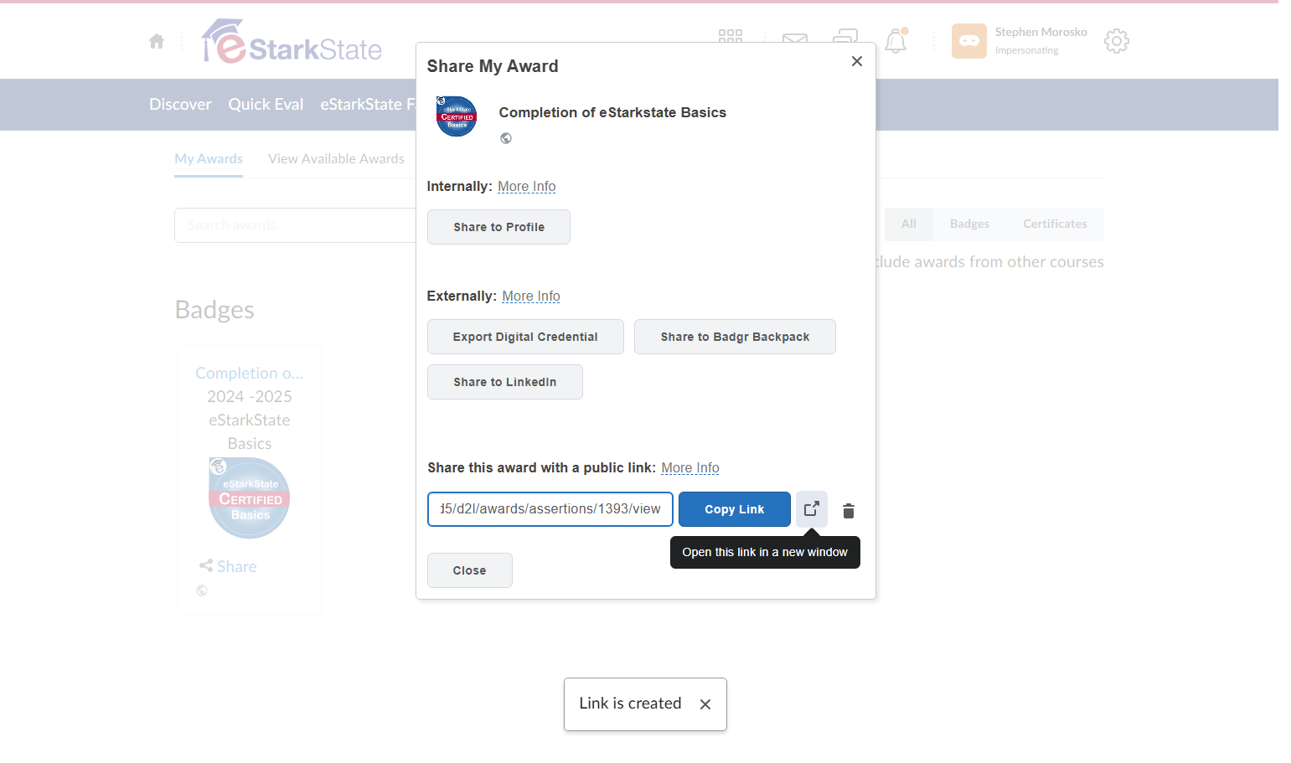
Task: Click the globe icon on the badge card
Action: (x=202, y=590)
